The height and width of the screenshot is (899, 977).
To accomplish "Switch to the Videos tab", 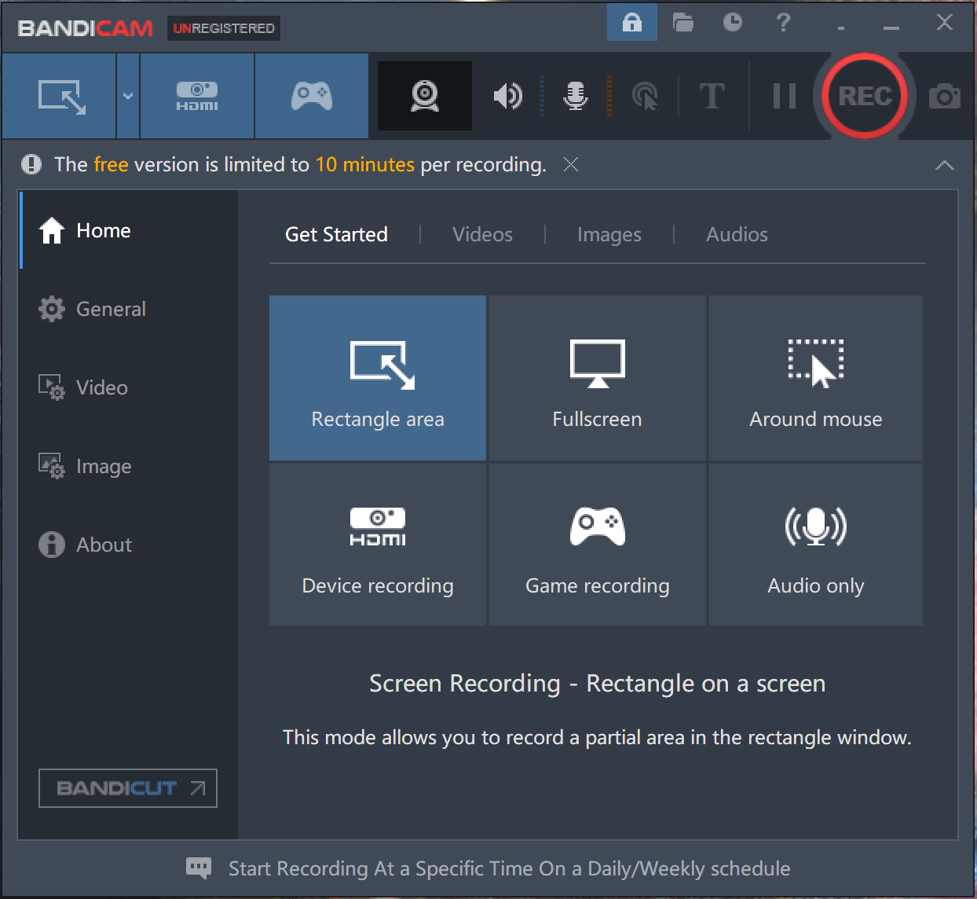I will (482, 234).
